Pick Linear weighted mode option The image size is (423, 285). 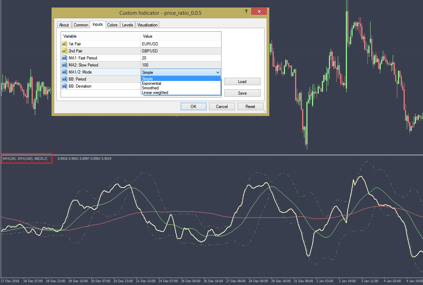coord(155,93)
